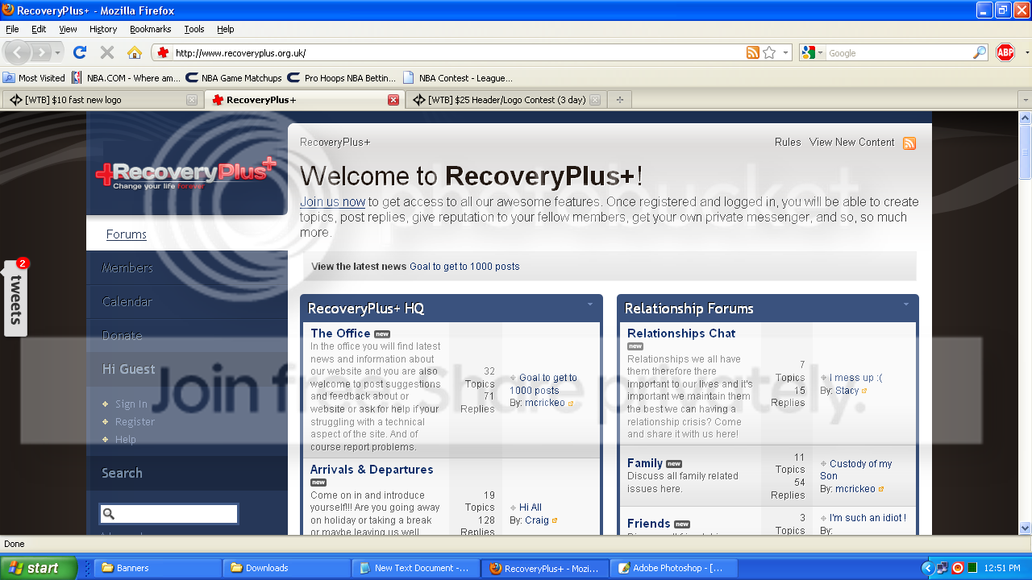Image resolution: width=1032 pixels, height=580 pixels.
Task: Click last-post icon next to Craig
Action: (555, 520)
